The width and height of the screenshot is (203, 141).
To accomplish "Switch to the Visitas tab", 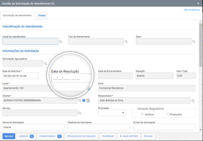I will (x=42, y=16).
